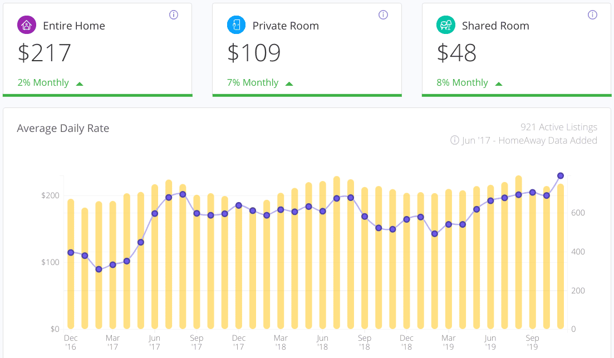This screenshot has height=358, width=614.
Task: Click the highest data point at the chart's right edge
Action: tap(561, 175)
